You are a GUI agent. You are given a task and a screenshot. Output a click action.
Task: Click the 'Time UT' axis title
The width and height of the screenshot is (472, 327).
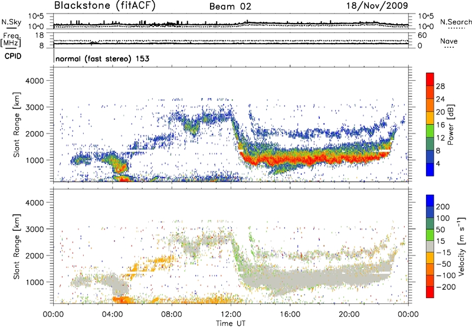[x=231, y=323]
